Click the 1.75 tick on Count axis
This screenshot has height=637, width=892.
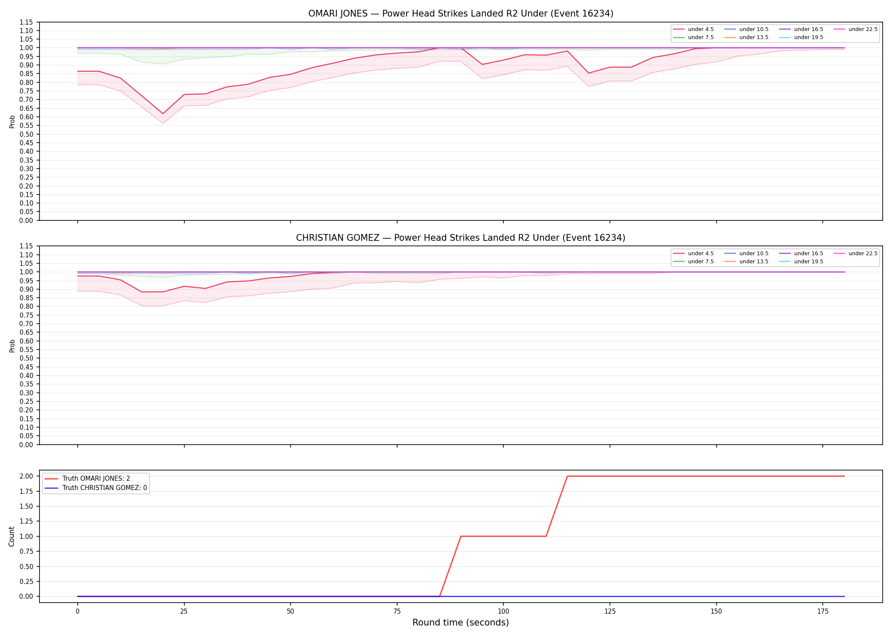point(26,491)
